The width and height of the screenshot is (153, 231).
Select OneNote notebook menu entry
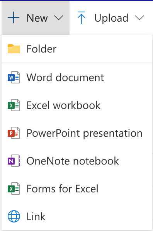(77, 161)
